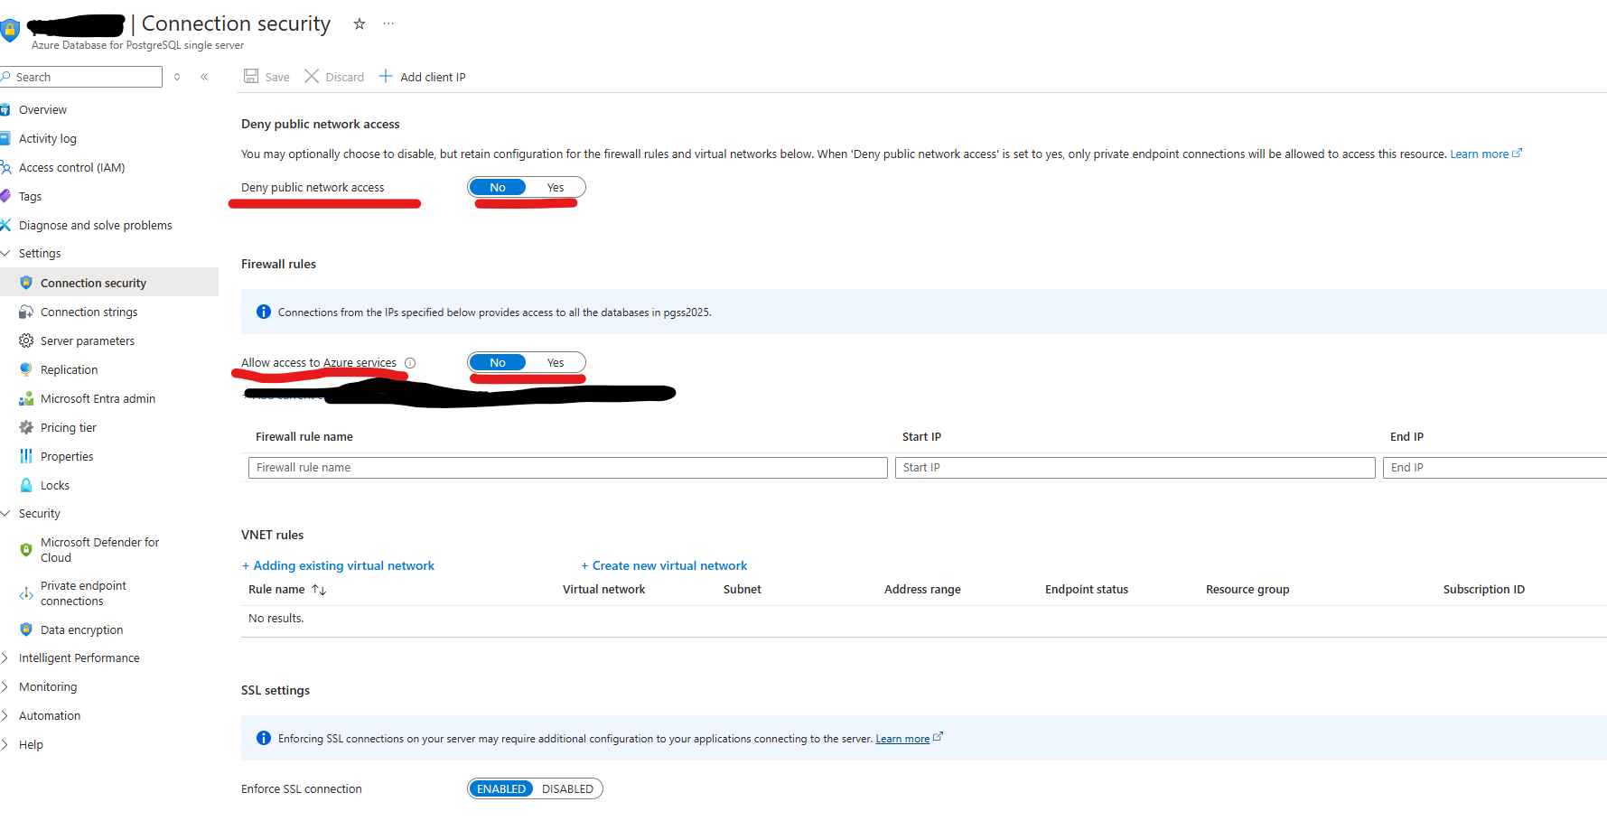The image size is (1607, 830).
Task: Click the Server parameters gear icon
Action: coord(26,340)
